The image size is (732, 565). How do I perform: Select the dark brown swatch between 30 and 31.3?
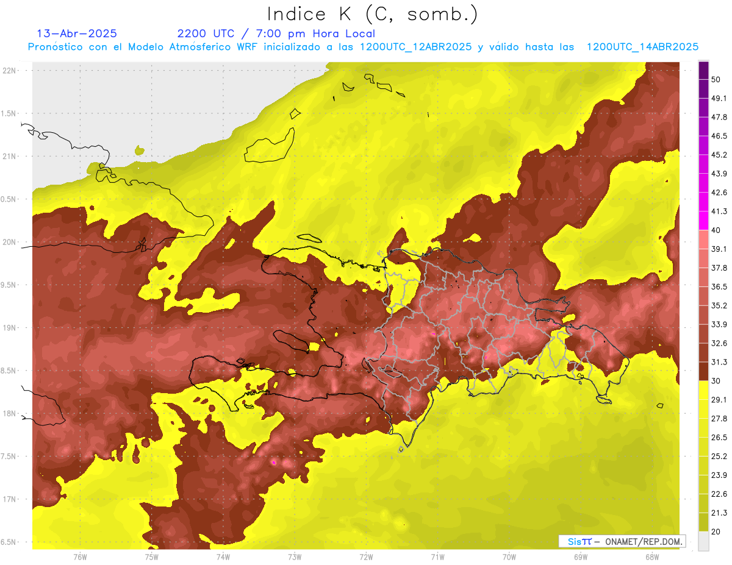pyautogui.click(x=703, y=371)
